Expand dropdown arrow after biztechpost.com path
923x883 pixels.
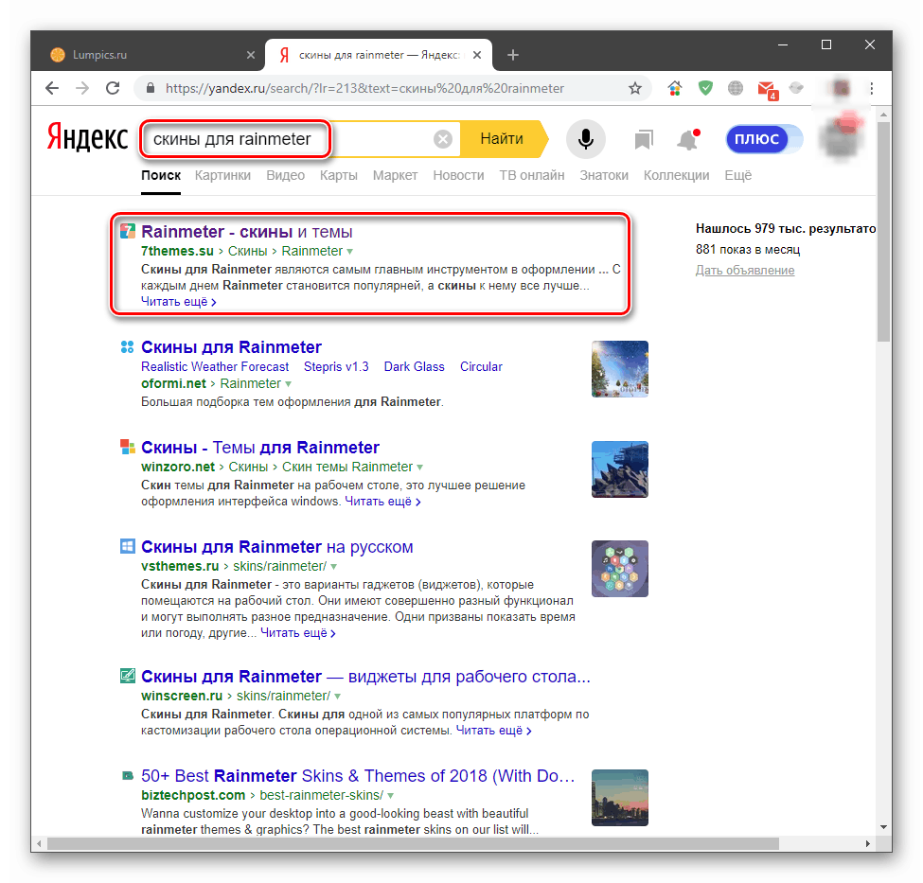point(390,796)
